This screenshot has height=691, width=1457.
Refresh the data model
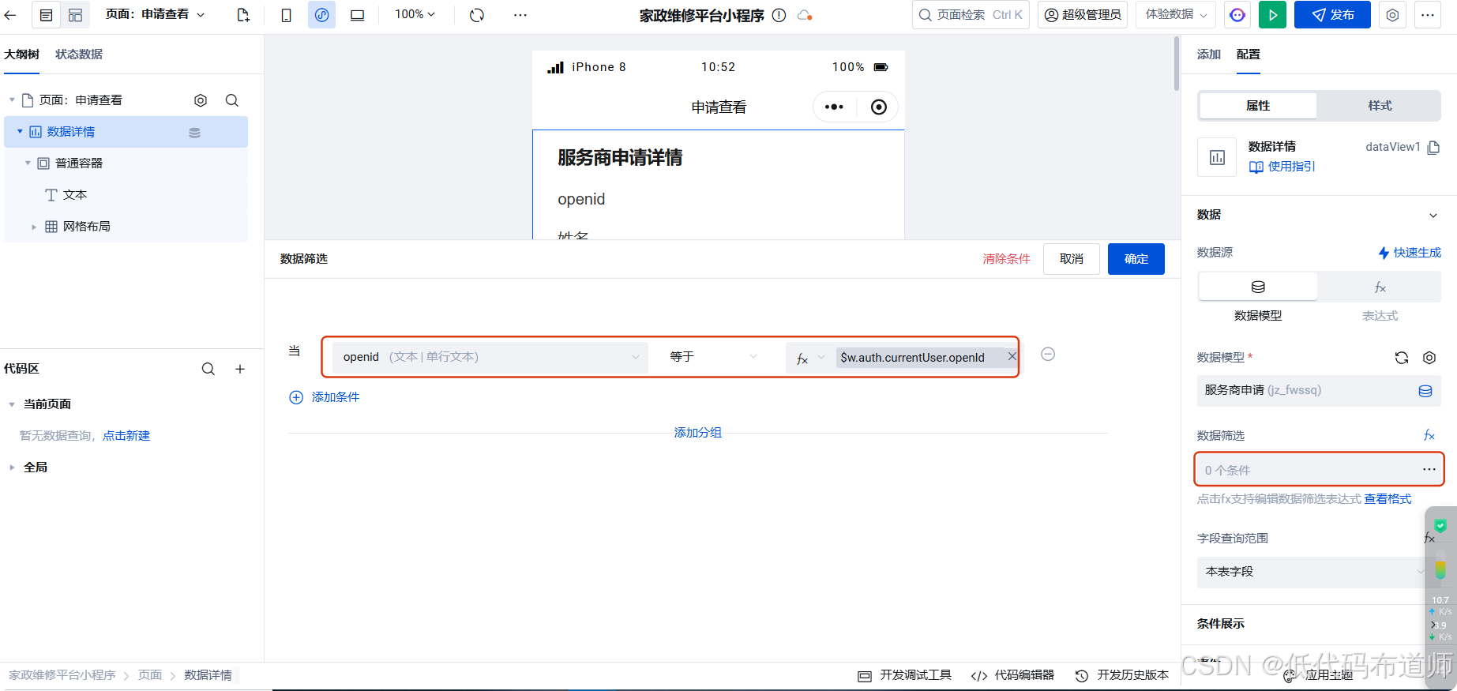(1402, 358)
